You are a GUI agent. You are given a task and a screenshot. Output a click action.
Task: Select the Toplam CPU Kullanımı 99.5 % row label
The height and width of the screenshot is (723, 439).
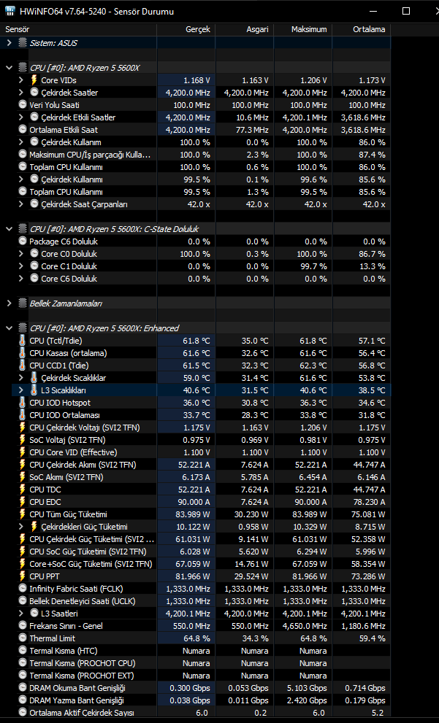[x=66, y=192]
